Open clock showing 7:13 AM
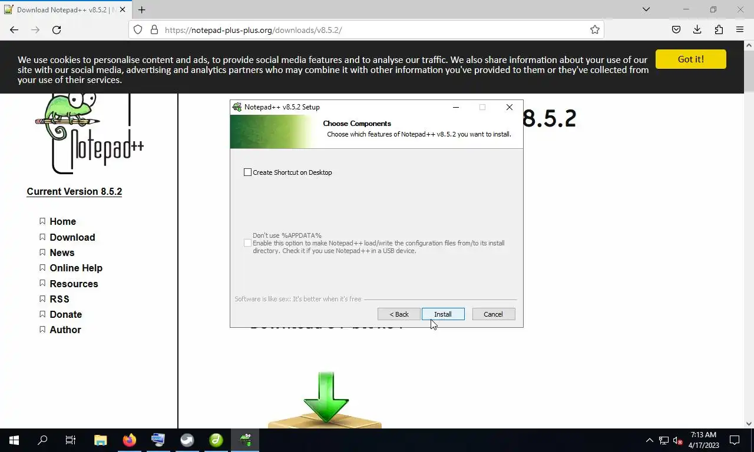 [x=703, y=440]
